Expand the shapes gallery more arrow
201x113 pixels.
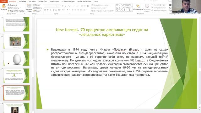(x=132, y=10)
